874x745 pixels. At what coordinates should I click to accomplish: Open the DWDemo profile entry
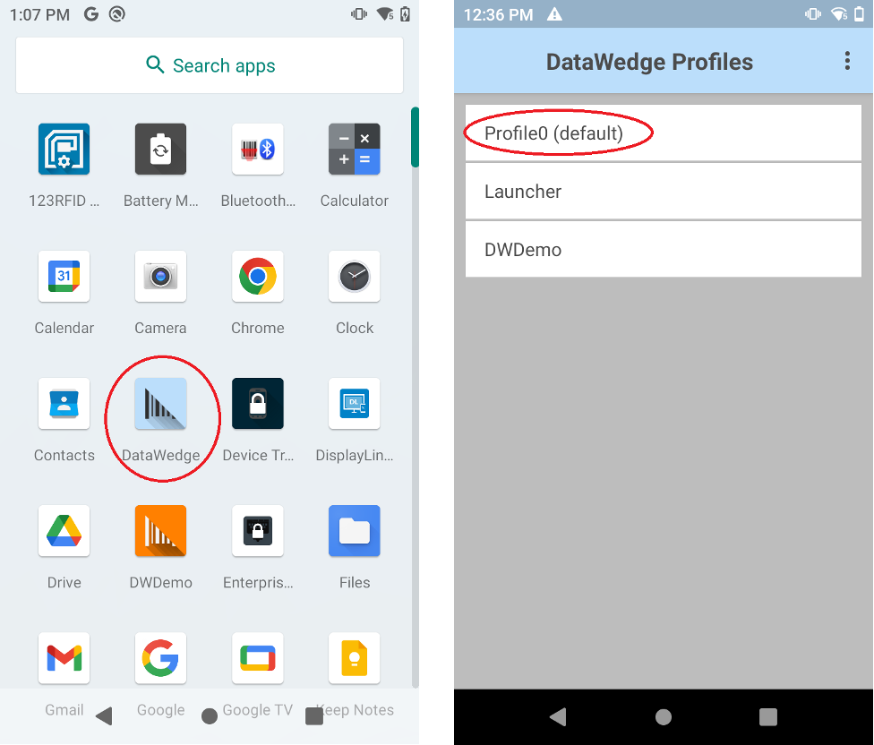[664, 249]
